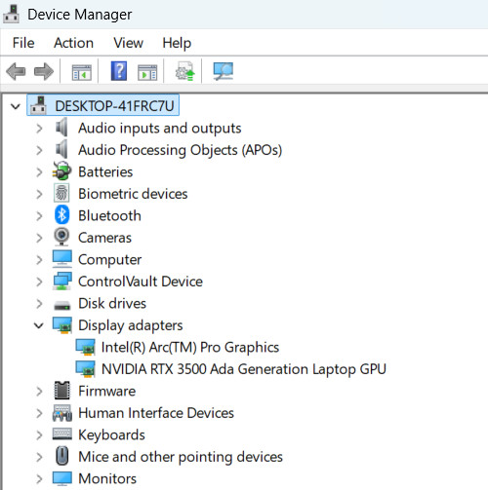Click the Back arrow toolbar icon
Viewport: 488px width, 490px height.
[16, 71]
